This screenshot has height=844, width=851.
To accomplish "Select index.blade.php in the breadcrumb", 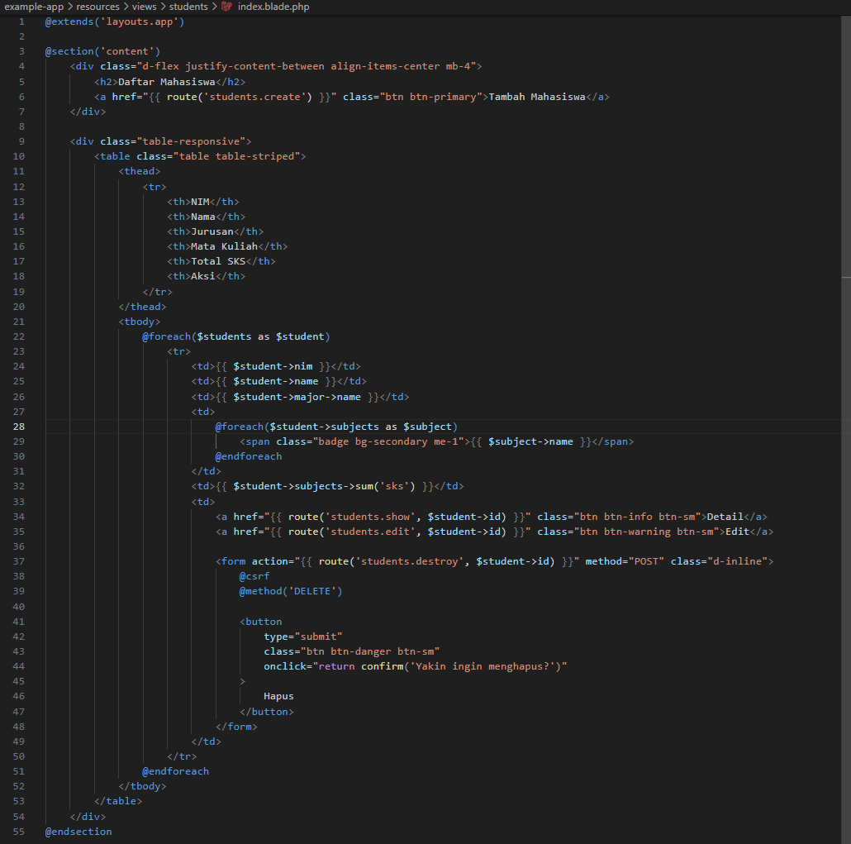I will click(273, 7).
